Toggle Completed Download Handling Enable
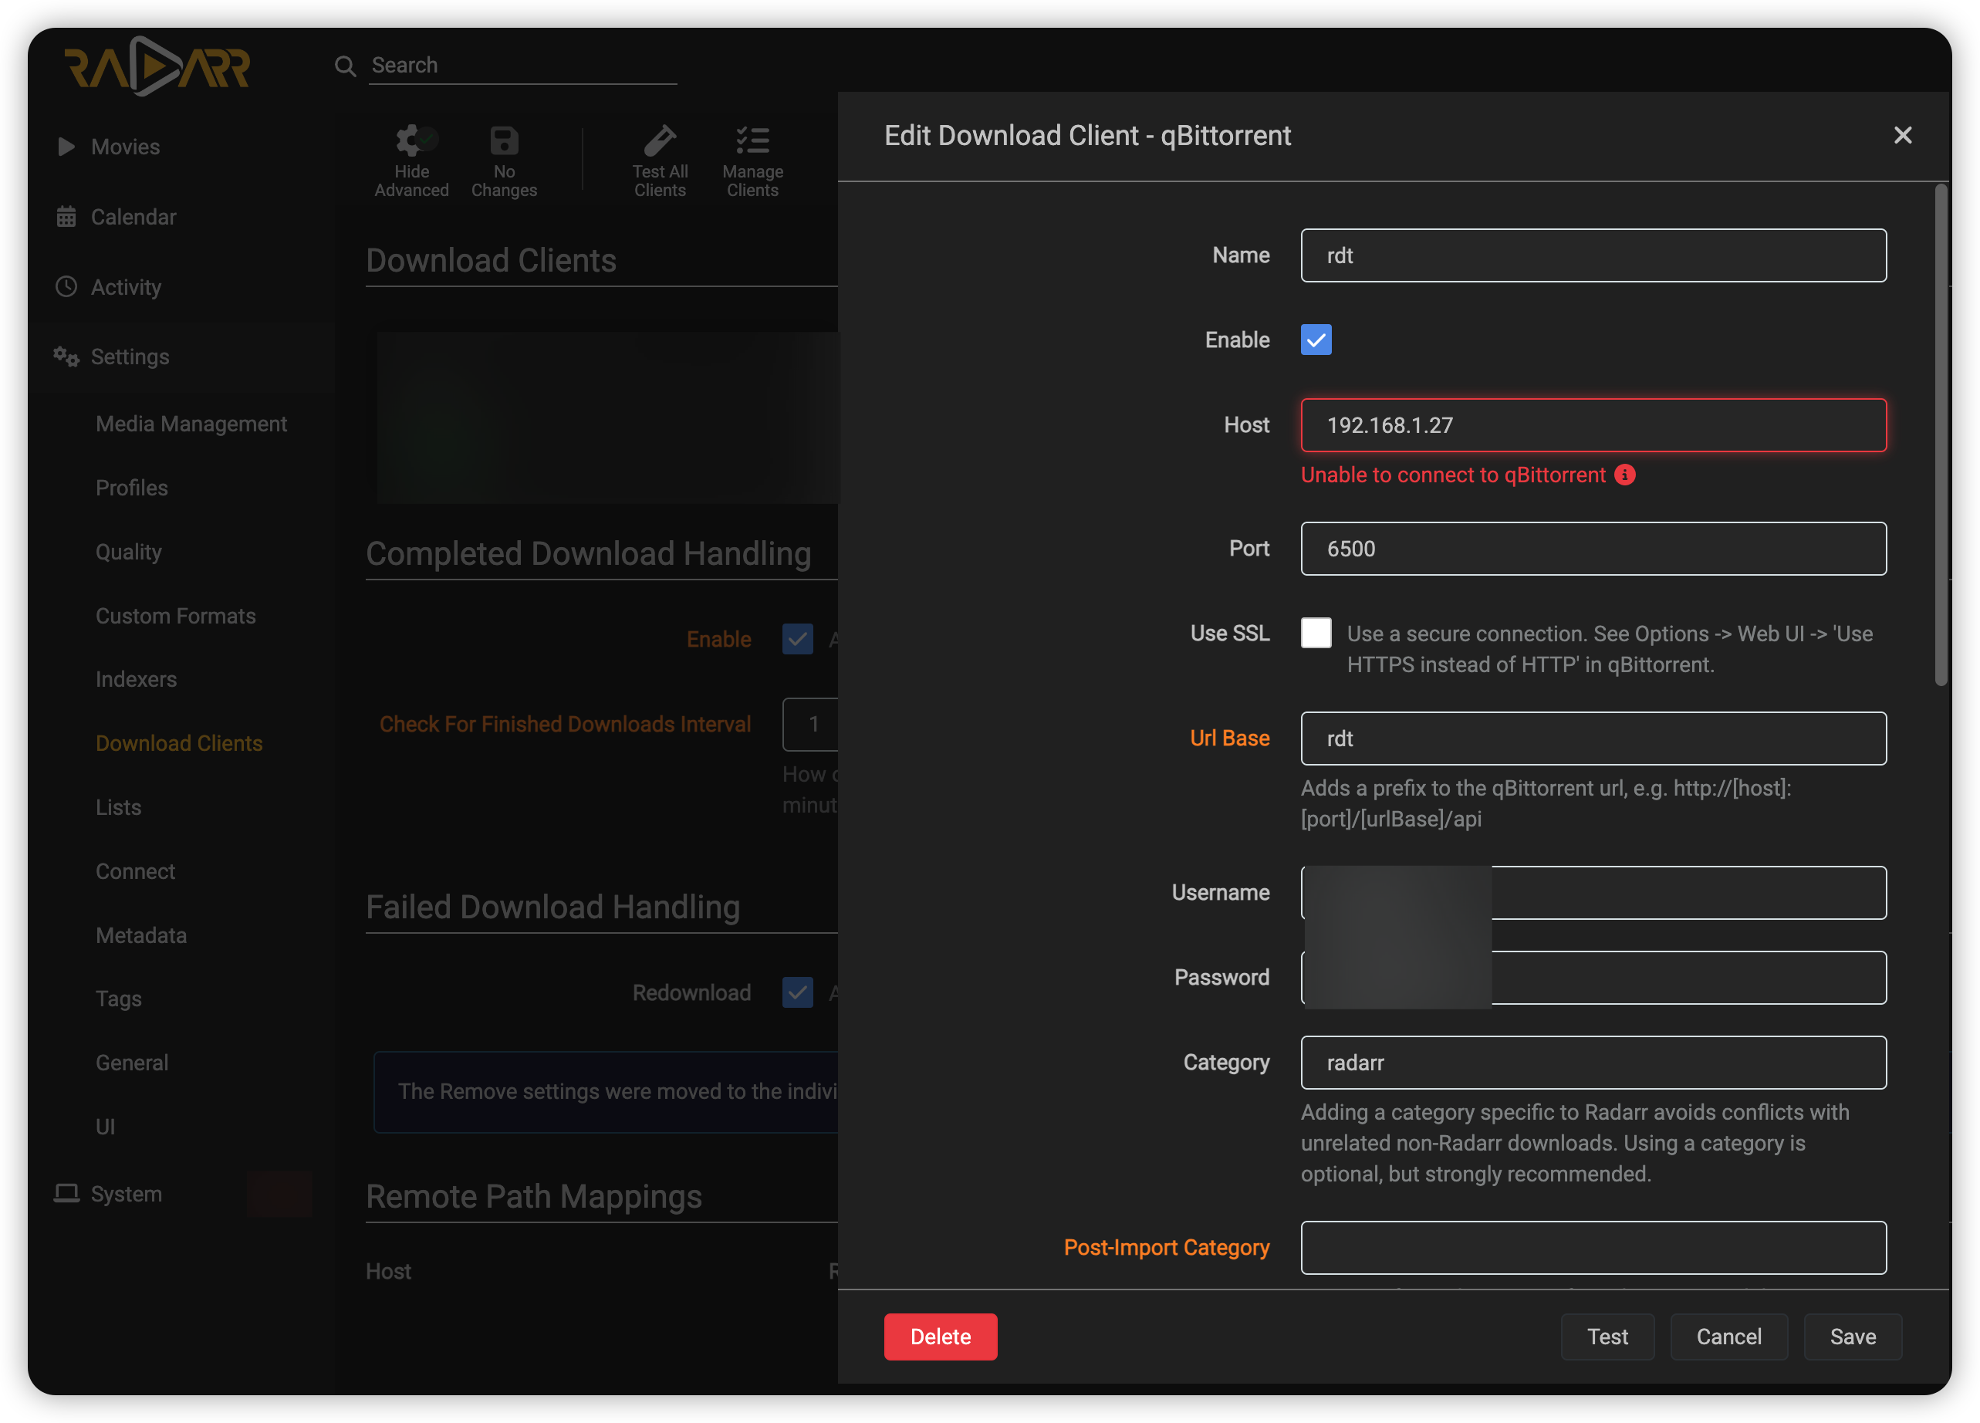1980x1423 pixels. click(796, 639)
